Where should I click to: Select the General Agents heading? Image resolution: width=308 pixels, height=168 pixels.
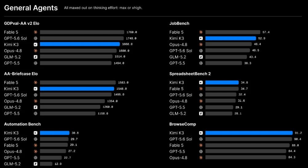tap(31, 8)
